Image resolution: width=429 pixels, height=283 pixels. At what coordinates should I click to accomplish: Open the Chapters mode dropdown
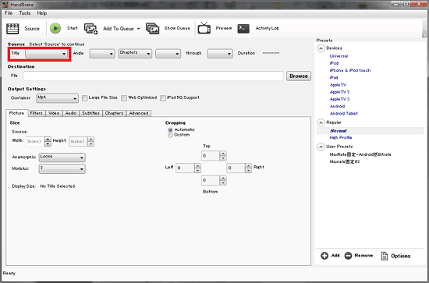pos(135,53)
